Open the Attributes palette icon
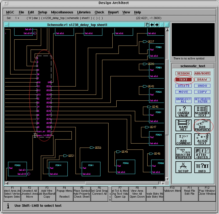The image size is (219, 214). (202, 153)
